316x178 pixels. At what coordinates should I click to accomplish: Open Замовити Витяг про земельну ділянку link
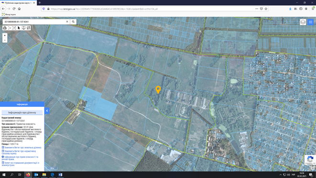[x=22, y=147]
